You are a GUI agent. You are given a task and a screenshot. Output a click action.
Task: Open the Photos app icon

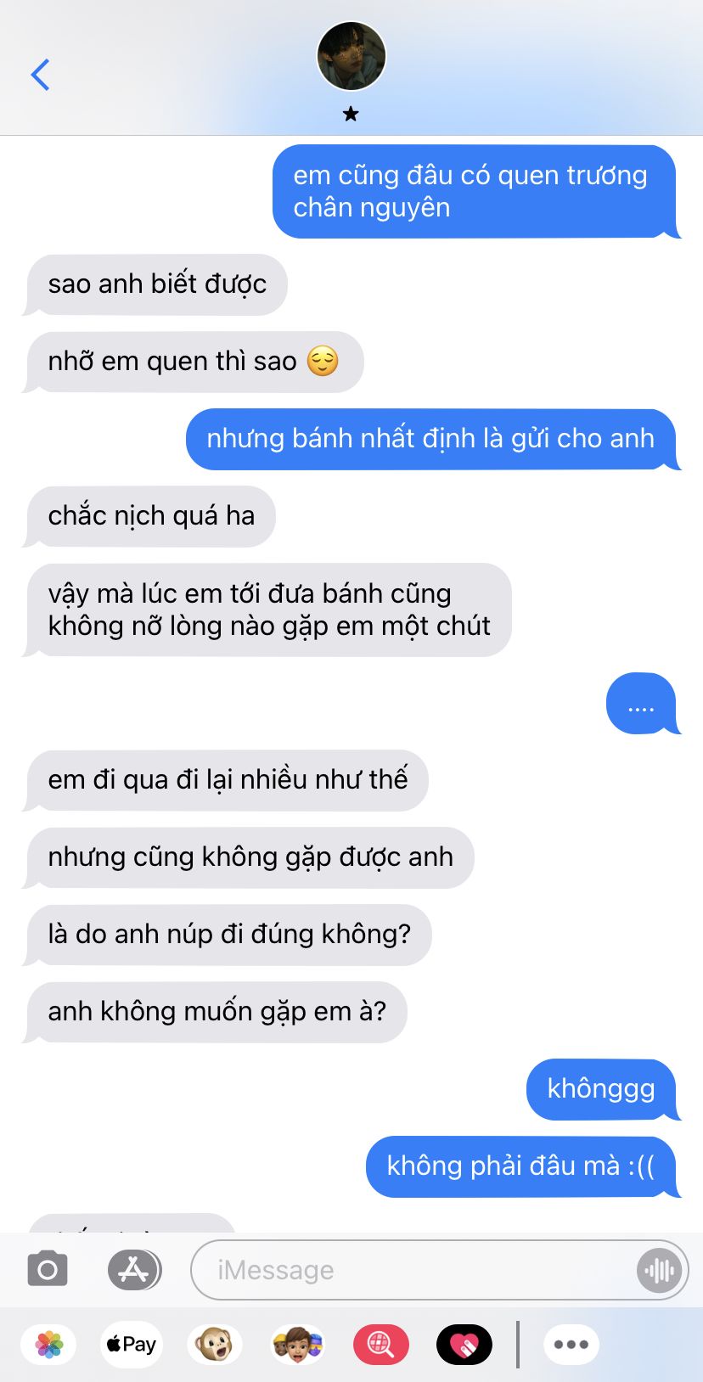49,1345
